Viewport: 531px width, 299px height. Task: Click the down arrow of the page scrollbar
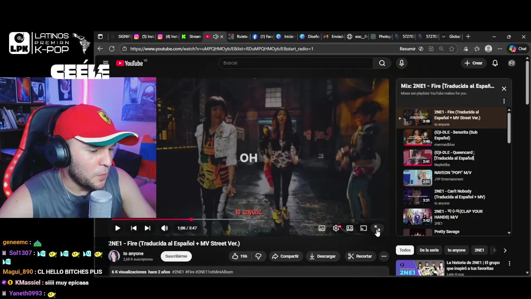527,272
